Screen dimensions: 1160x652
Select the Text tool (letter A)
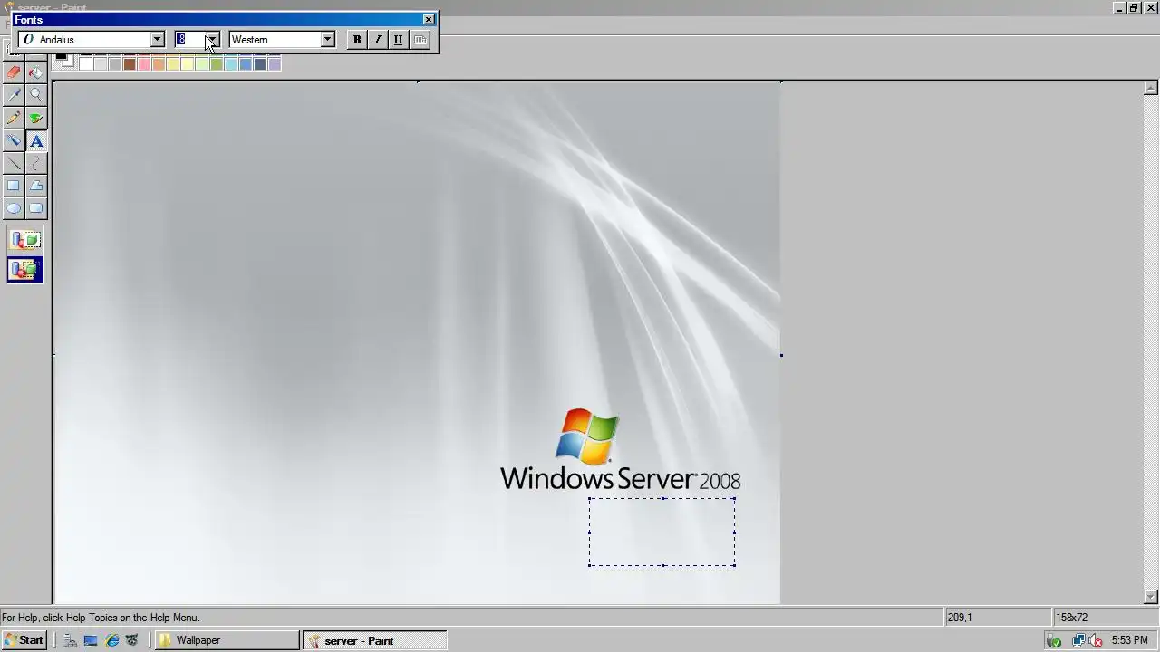pyautogui.click(x=36, y=140)
